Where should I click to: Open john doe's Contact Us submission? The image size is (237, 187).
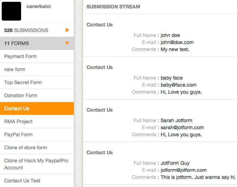pyautogui.click(x=100, y=25)
